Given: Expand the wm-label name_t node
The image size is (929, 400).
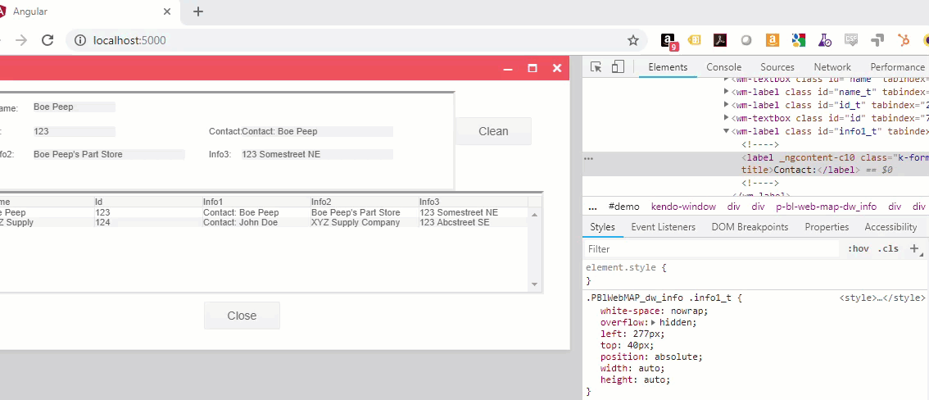Looking at the screenshot, I should (x=727, y=91).
